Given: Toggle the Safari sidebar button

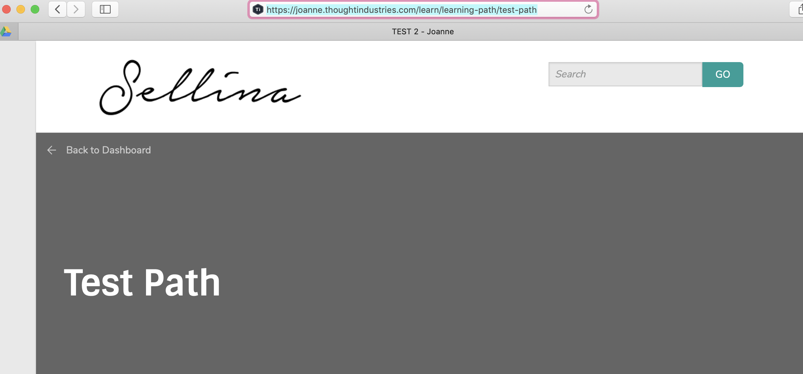Looking at the screenshot, I should pyautogui.click(x=105, y=9).
